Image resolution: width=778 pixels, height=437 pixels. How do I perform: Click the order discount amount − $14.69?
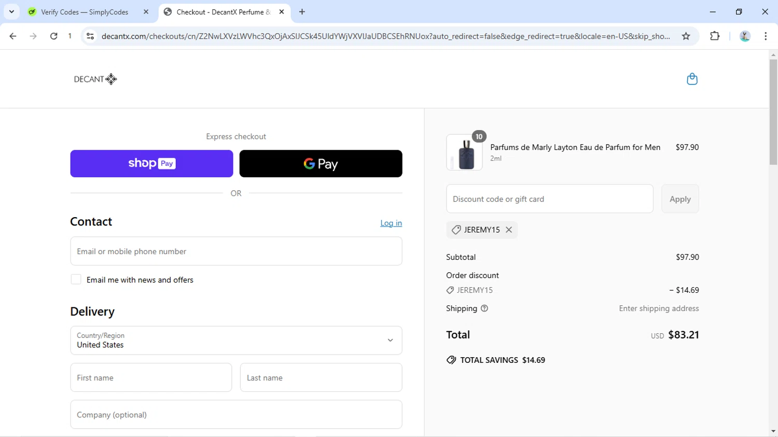click(684, 290)
